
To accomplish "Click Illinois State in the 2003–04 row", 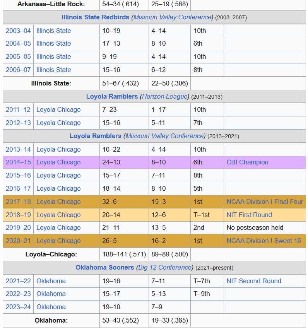I will [x=53, y=31].
